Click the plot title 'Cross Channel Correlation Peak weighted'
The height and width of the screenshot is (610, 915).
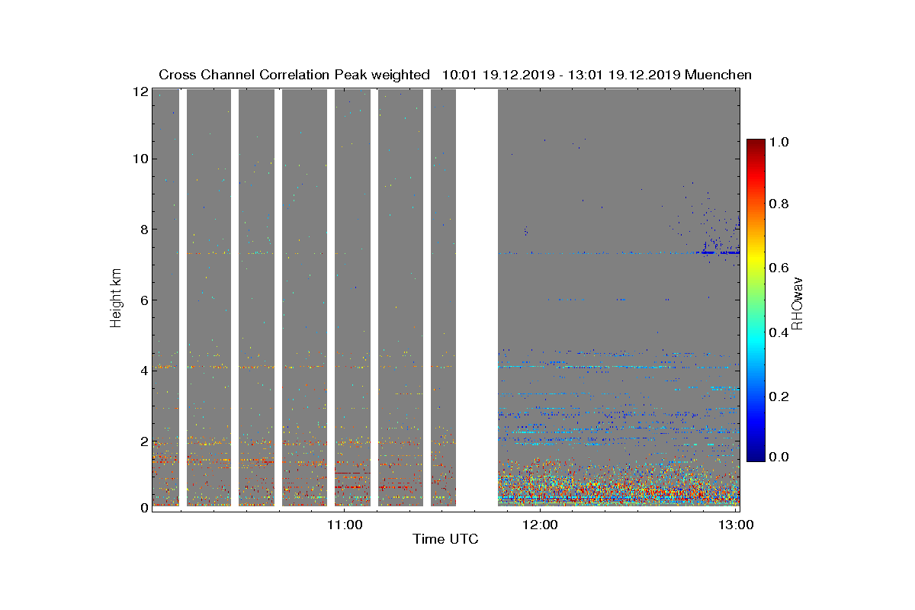pos(294,75)
